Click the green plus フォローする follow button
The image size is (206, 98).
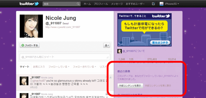(30, 45)
